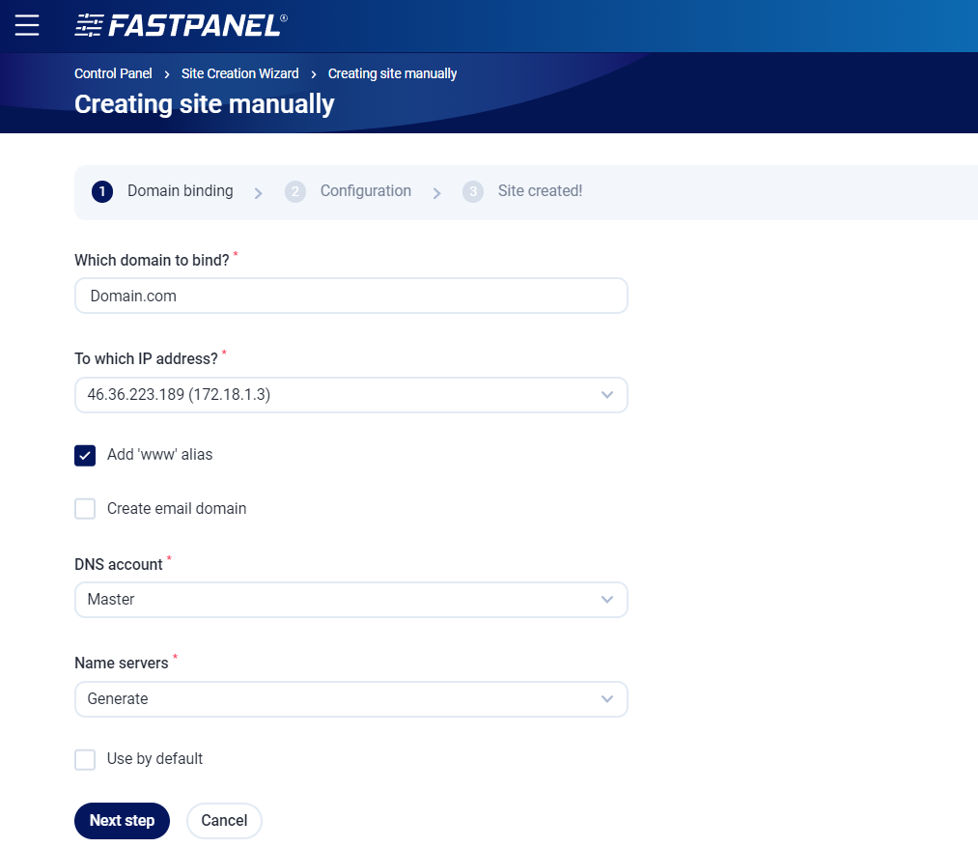
Task: Open the Name servers dropdown
Action: pos(350,699)
